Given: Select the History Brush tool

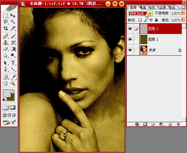Looking at the screenshot, I should click(x=13, y=42).
